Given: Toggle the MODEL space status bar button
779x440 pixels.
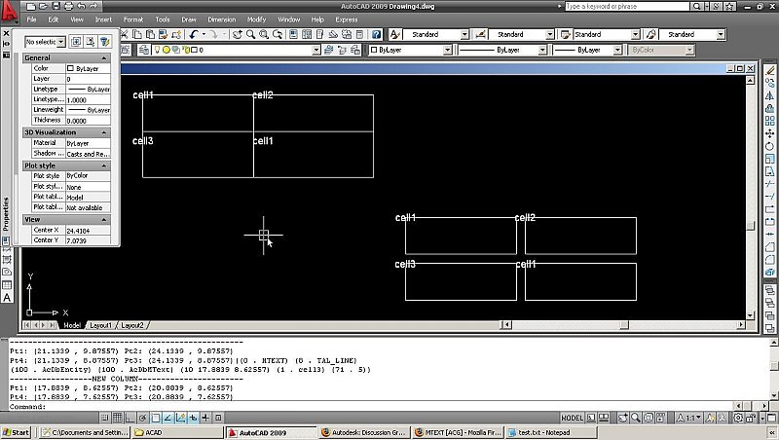Looking at the screenshot, I should click(x=571, y=417).
